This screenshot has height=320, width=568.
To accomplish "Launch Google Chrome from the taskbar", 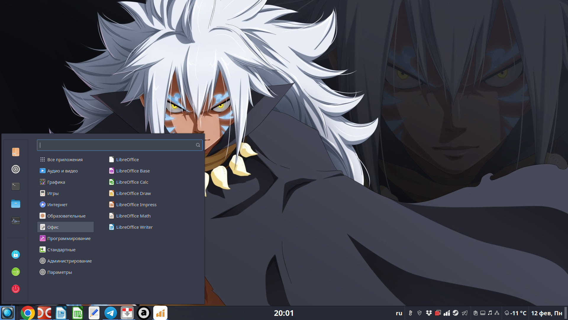I will (x=28, y=313).
